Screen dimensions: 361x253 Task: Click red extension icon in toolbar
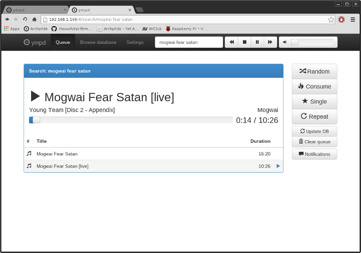(342, 19)
